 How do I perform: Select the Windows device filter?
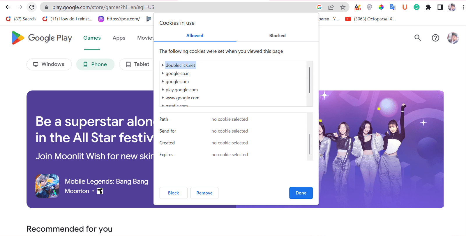point(49,64)
